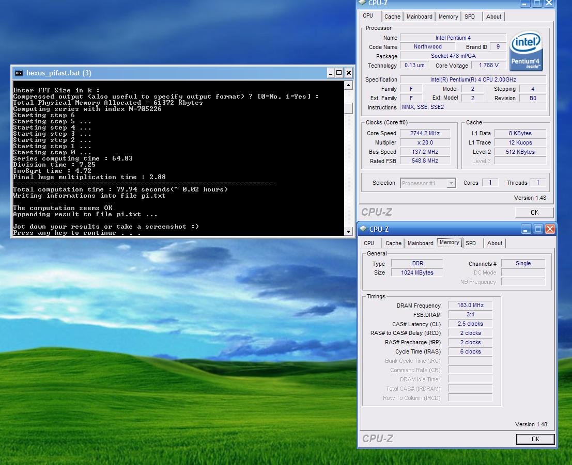Open Mainboard tab in lower CPU-Z window
Screen dimensions: 572x465
[420, 243]
